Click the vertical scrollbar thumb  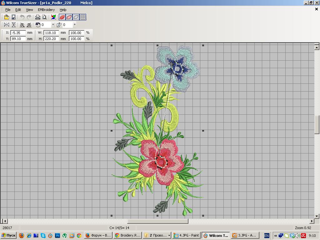[x=317, y=125]
